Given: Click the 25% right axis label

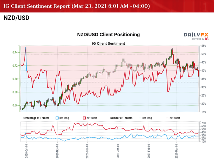Looking at the screenshot, I should 204,95.
